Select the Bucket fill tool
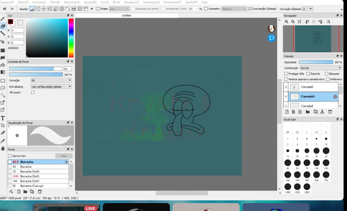Viewport: 347px width, 211px height. point(3,65)
